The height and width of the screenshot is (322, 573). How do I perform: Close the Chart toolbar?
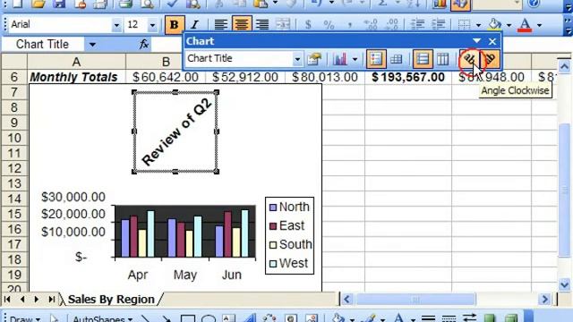[492, 41]
